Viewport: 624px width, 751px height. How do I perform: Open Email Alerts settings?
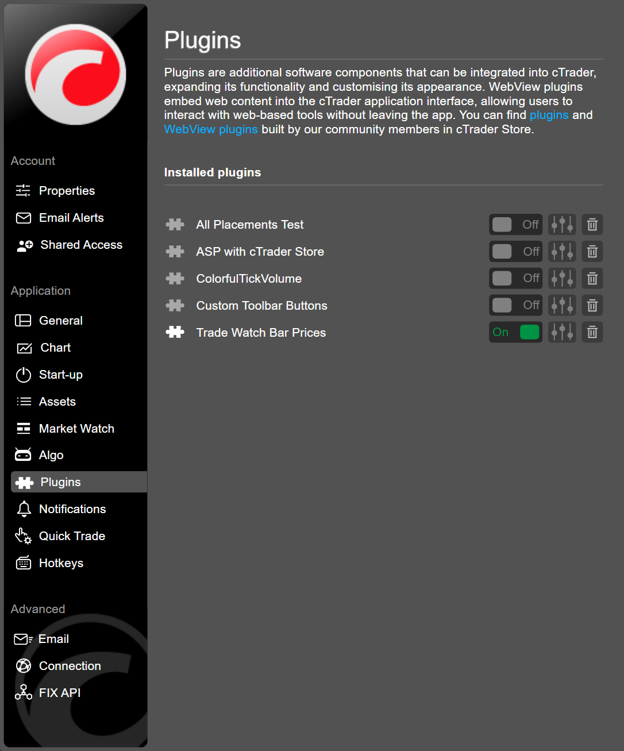[71, 218]
